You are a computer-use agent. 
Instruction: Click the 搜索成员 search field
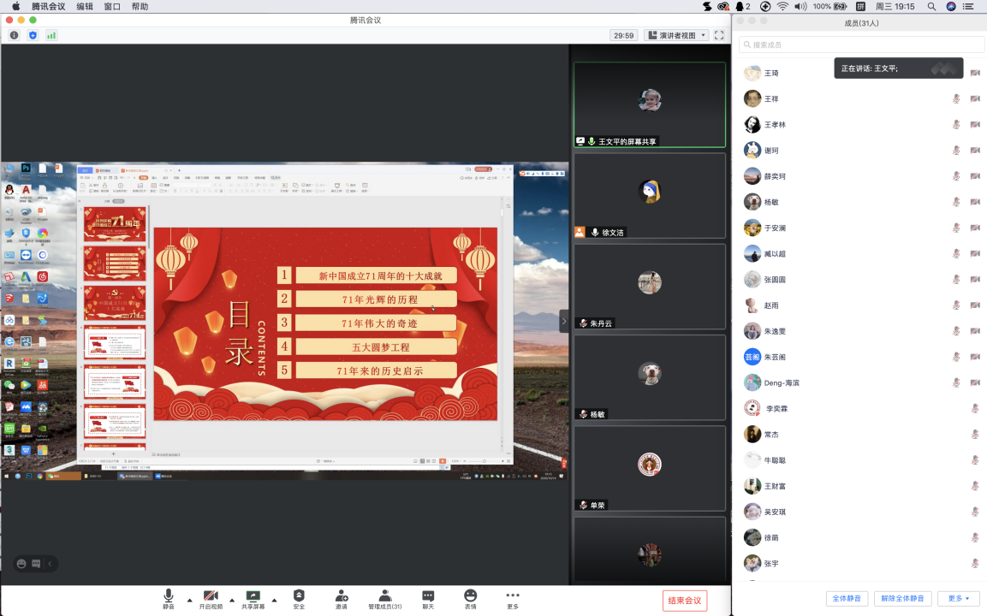click(861, 44)
